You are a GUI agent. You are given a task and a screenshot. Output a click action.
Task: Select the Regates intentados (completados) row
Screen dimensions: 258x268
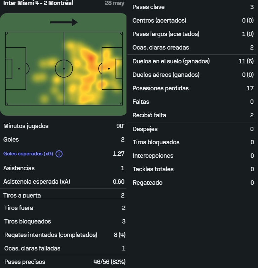click(65, 235)
